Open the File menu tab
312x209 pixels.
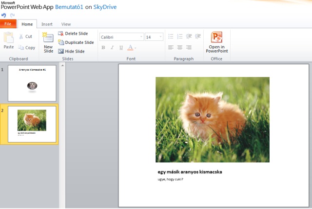8,24
